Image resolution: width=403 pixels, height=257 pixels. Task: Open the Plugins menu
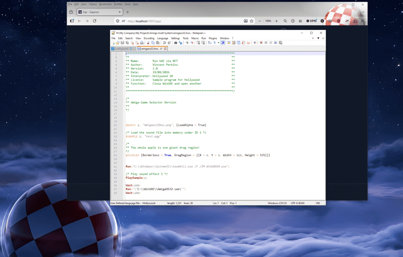click(213, 38)
